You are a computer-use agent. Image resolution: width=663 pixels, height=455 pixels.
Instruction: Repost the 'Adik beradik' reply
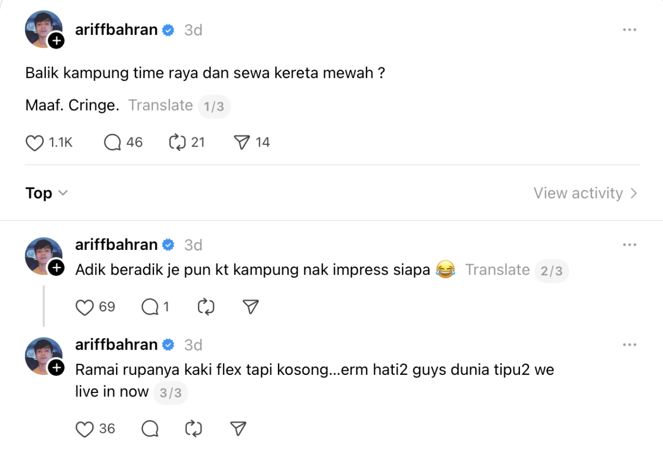206,307
